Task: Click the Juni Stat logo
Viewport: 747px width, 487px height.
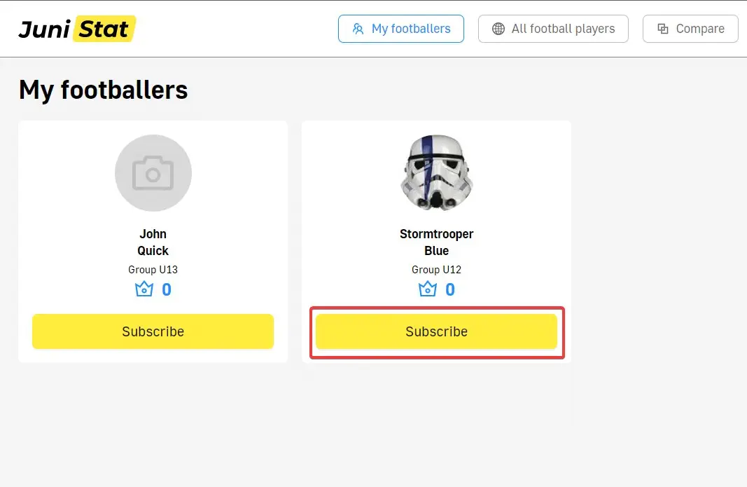Action: [x=77, y=29]
